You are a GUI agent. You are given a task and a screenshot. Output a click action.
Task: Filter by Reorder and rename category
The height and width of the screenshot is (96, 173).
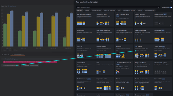point(150,10)
